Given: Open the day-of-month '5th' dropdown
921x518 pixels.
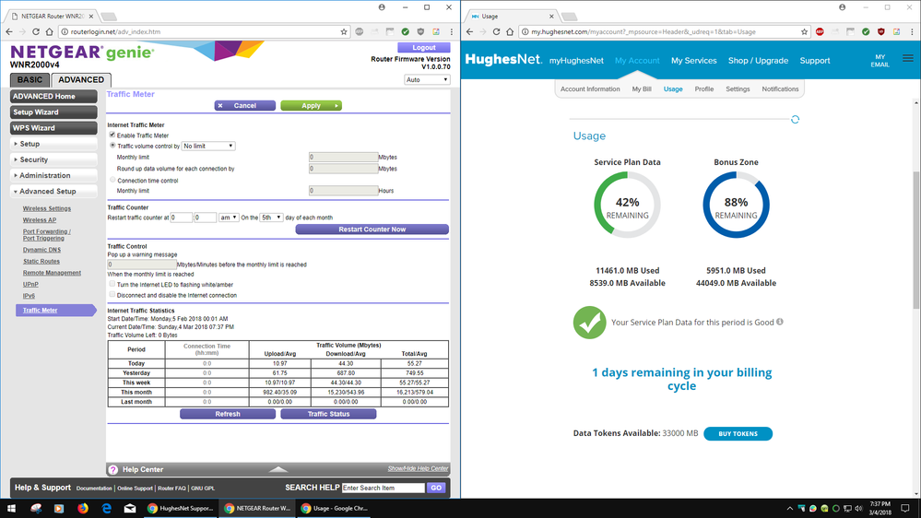Looking at the screenshot, I should (270, 218).
